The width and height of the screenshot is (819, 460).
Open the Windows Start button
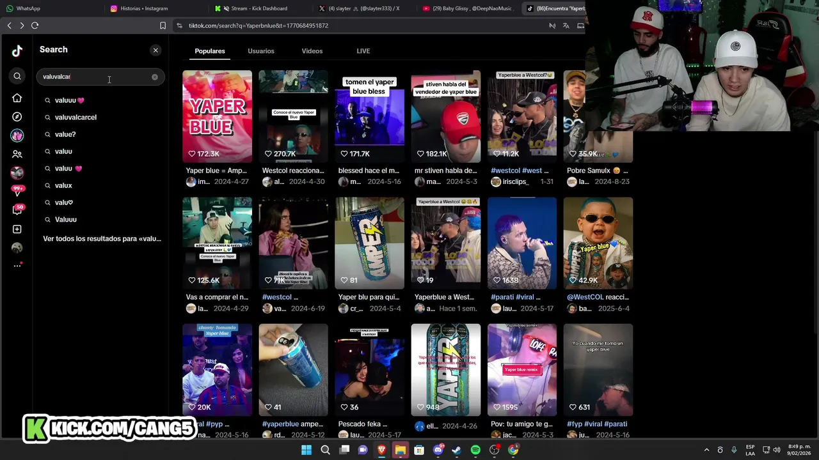306,450
